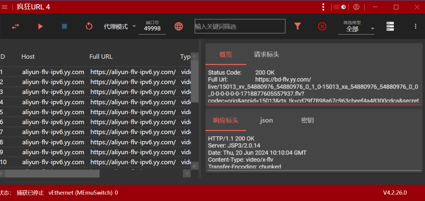Switch to the json tab

266,120
